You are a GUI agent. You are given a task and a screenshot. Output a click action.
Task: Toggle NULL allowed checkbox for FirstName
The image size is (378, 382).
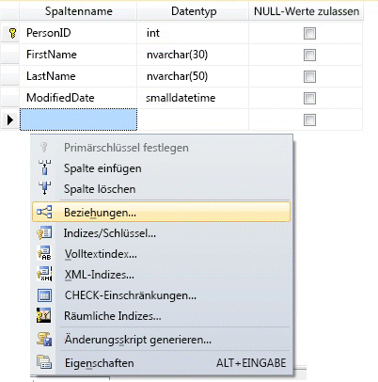click(309, 56)
